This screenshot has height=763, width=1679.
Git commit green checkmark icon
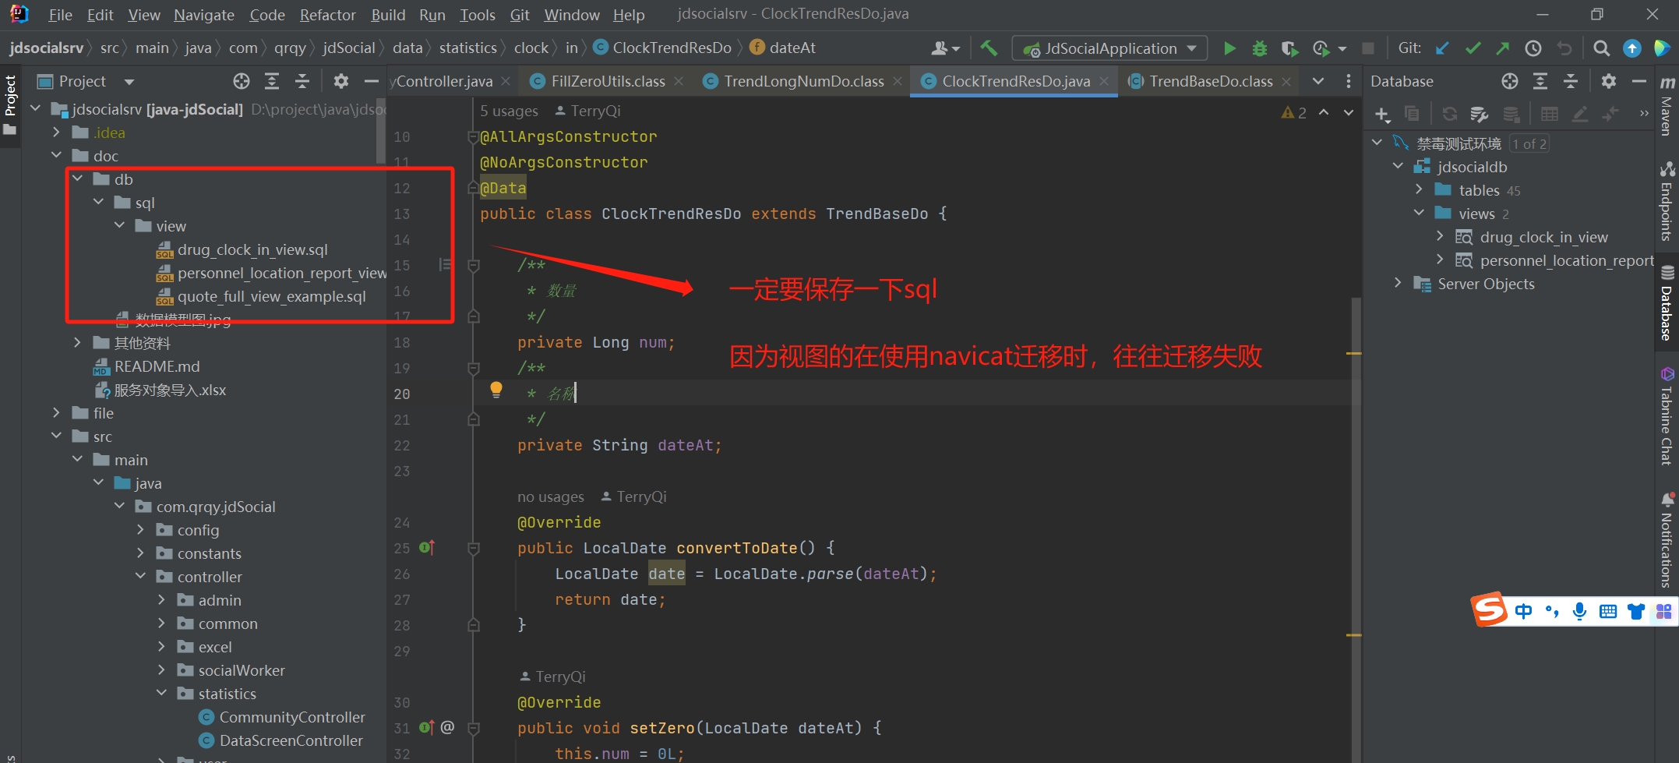tap(1473, 48)
